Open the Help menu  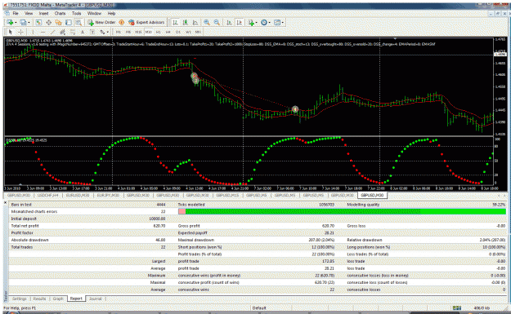(x=111, y=13)
